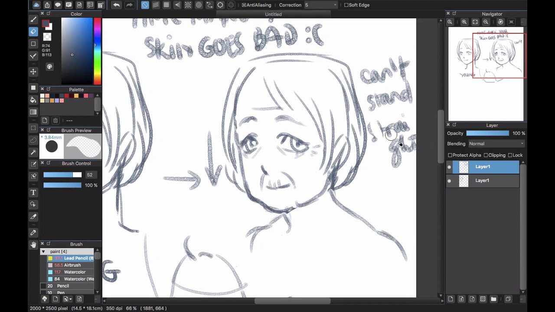Image resolution: width=555 pixels, height=312 pixels.
Task: Collapse the paint [4] brush group
Action: [43, 251]
